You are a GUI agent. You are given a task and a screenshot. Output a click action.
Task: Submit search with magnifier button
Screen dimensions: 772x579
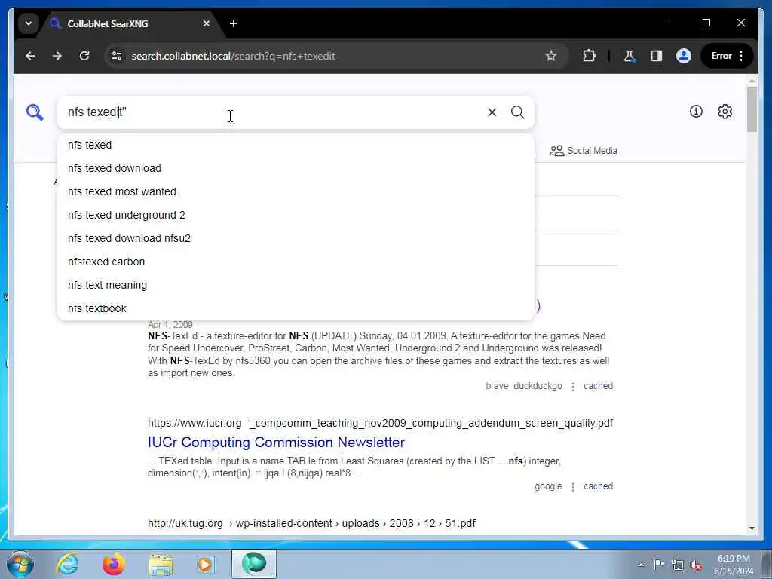pyautogui.click(x=517, y=112)
